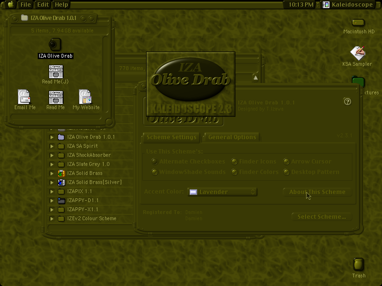Click the folder icon beside IZA Slate Grey 1.0
Image resolution: width=382 pixels, height=286 pixels.
(61, 164)
